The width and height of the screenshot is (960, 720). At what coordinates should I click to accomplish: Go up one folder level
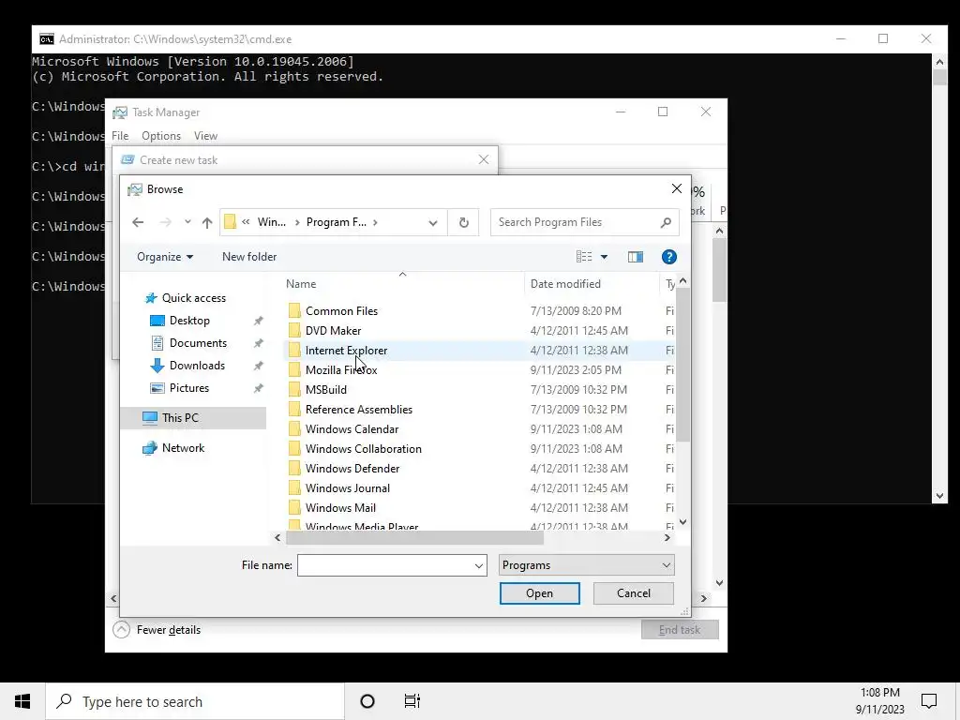[207, 222]
